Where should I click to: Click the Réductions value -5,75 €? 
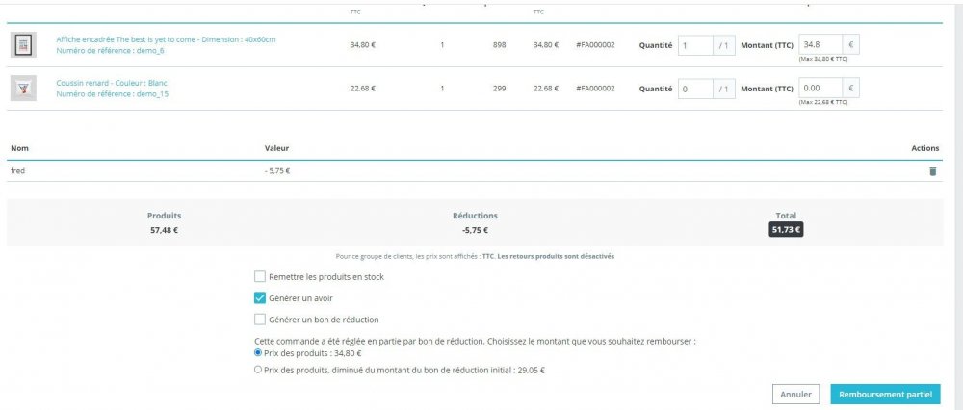coord(475,230)
